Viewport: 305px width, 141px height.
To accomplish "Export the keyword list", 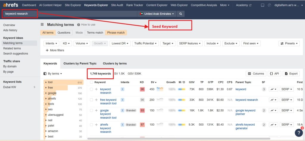I will 291,74.
